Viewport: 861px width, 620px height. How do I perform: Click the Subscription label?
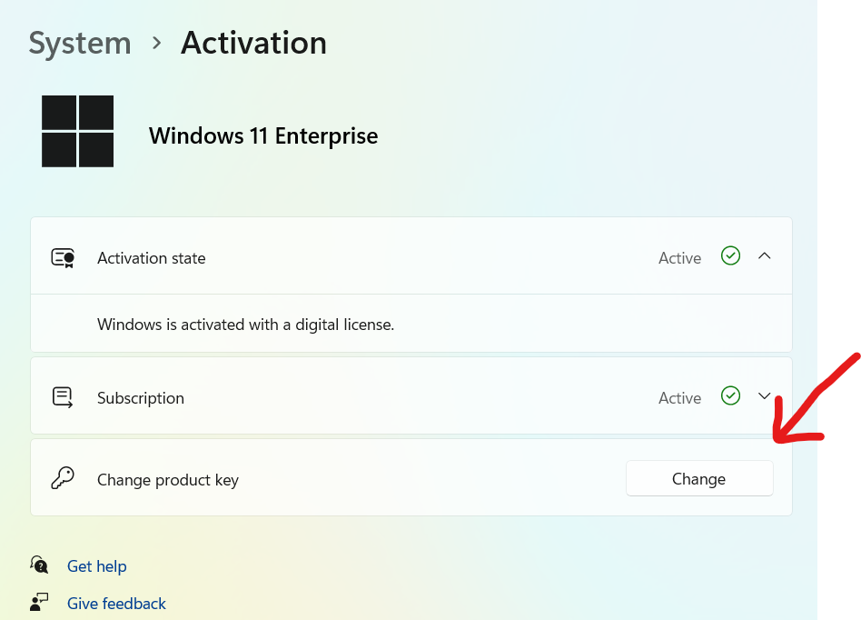(141, 398)
